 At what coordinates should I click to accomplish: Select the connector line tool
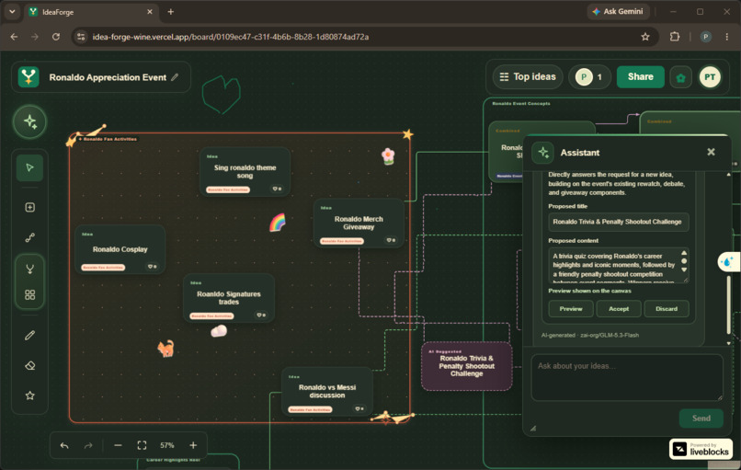pyautogui.click(x=29, y=237)
